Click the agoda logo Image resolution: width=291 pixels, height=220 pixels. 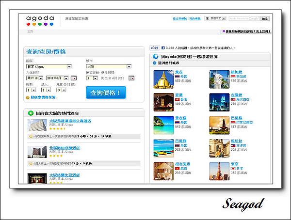pyautogui.click(x=40, y=20)
